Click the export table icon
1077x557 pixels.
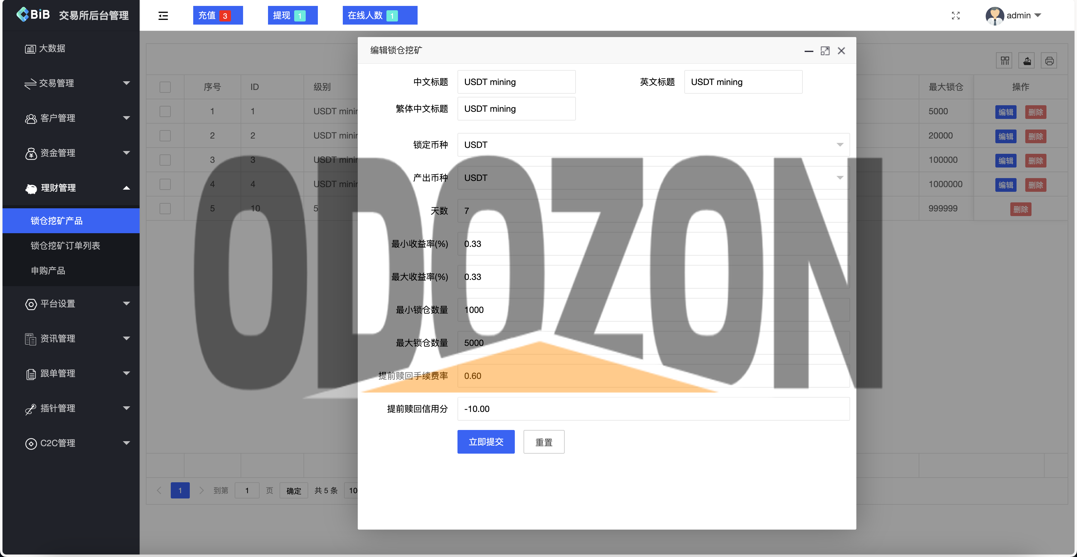tap(1027, 61)
